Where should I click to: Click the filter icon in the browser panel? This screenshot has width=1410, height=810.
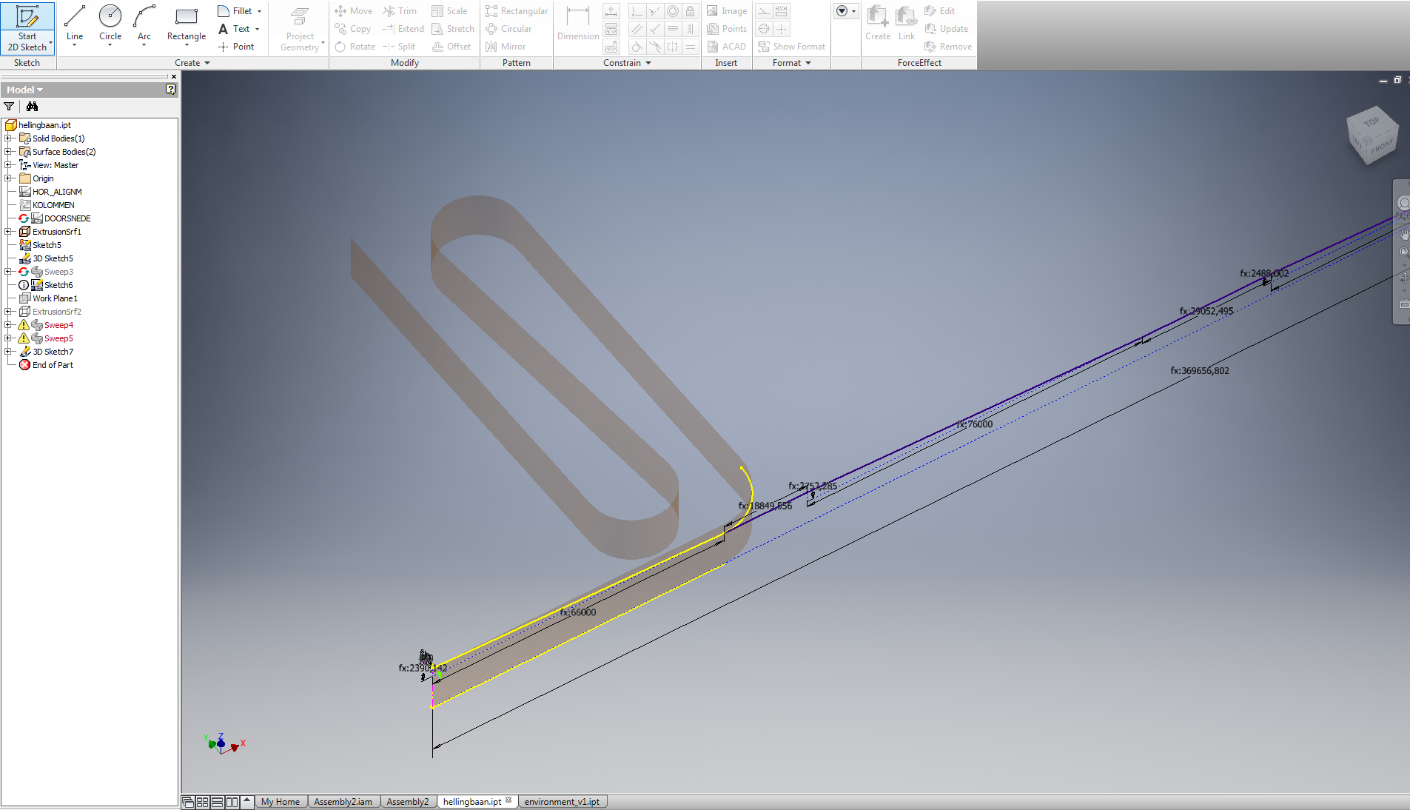pyautogui.click(x=9, y=107)
